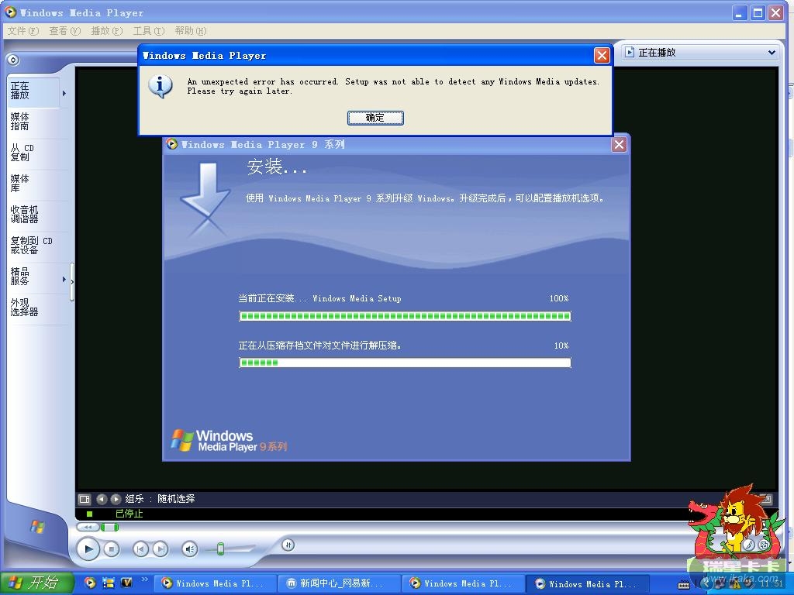794x595 pixels.
Task: Select previous visualization arrow
Action: [x=102, y=500]
